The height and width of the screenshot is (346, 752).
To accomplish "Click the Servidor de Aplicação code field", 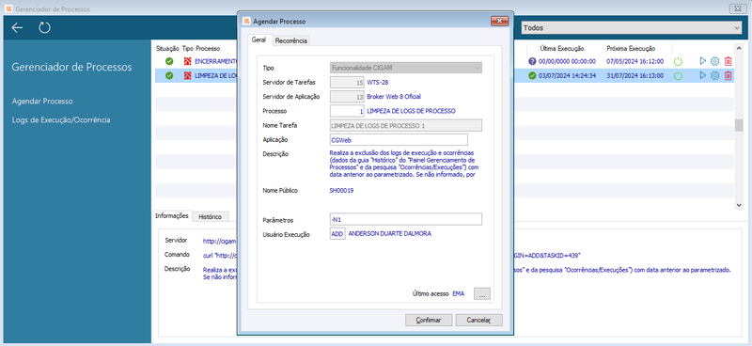I will [x=347, y=97].
